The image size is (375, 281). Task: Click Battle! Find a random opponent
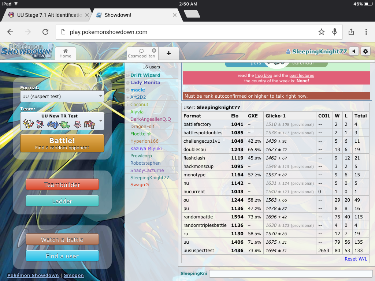[62, 143]
